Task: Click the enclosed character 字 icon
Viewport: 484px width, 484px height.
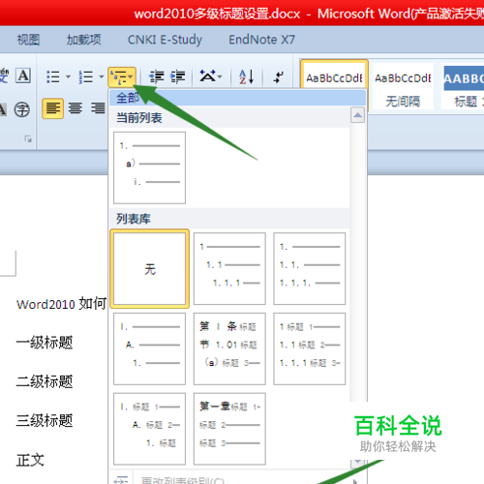Action: click(22, 109)
